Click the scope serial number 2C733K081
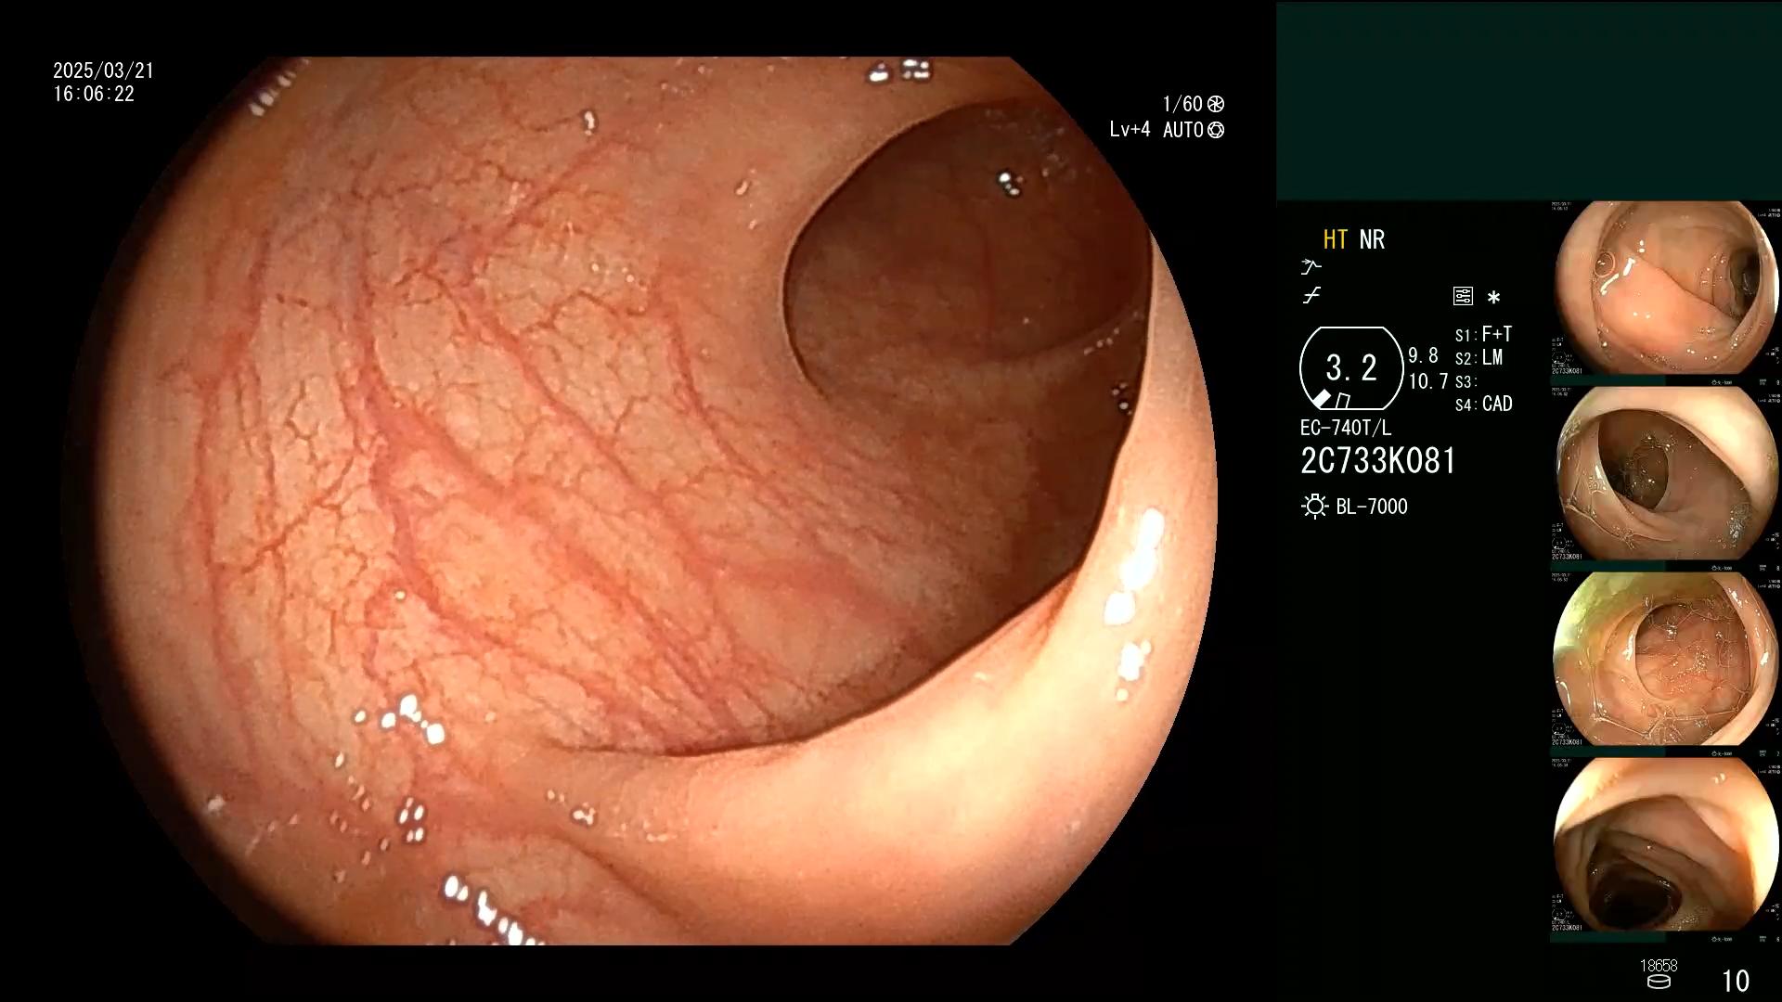 1378,461
